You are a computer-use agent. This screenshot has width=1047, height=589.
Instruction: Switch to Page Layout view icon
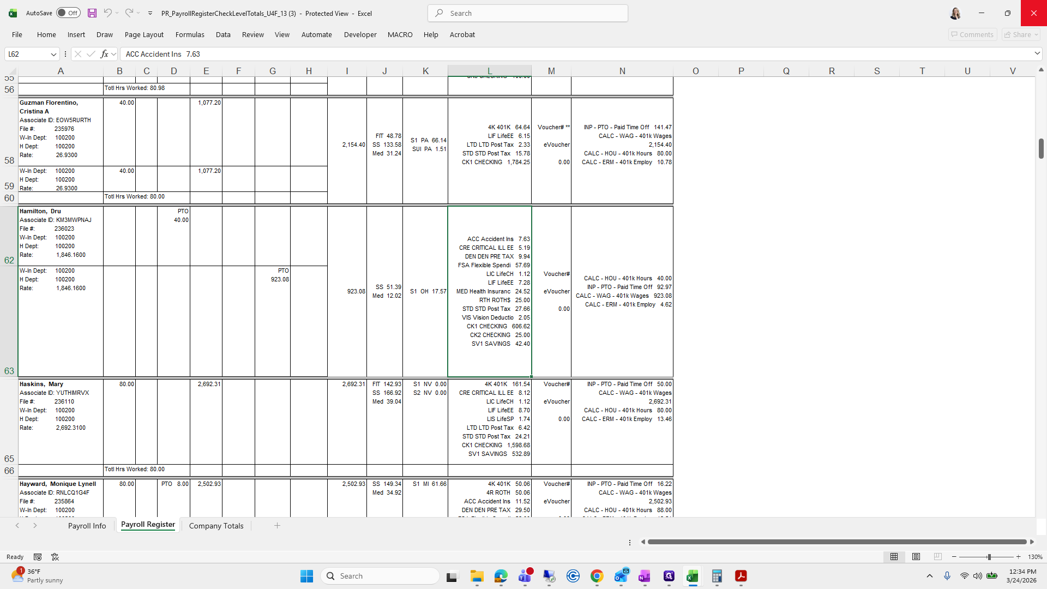pyautogui.click(x=916, y=557)
